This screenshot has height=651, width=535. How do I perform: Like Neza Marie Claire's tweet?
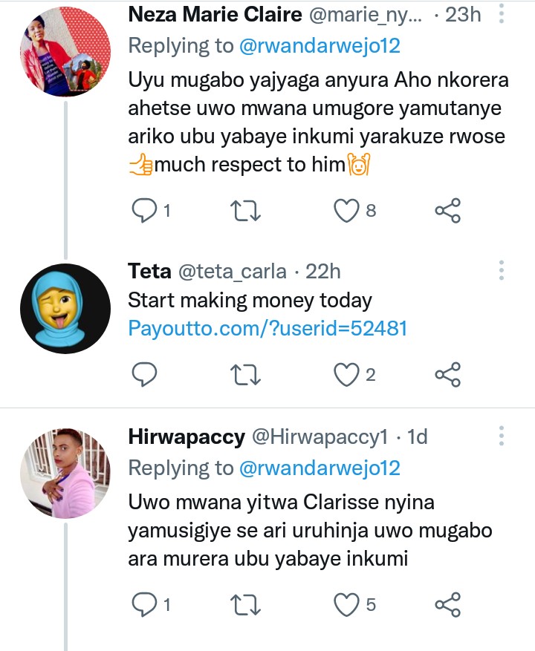[x=346, y=211]
